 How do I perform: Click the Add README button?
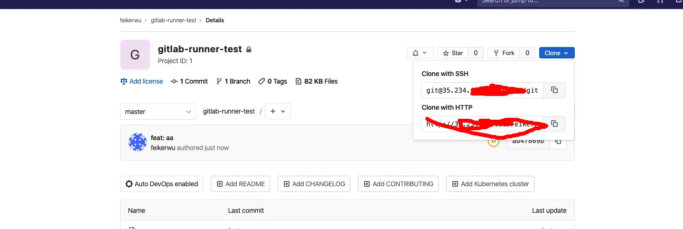tap(241, 184)
